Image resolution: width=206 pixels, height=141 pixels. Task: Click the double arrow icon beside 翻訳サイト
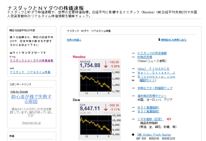pos(133,80)
